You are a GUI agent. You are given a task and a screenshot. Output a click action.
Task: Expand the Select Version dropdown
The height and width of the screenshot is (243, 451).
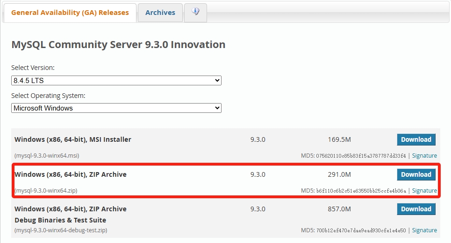[116, 81]
